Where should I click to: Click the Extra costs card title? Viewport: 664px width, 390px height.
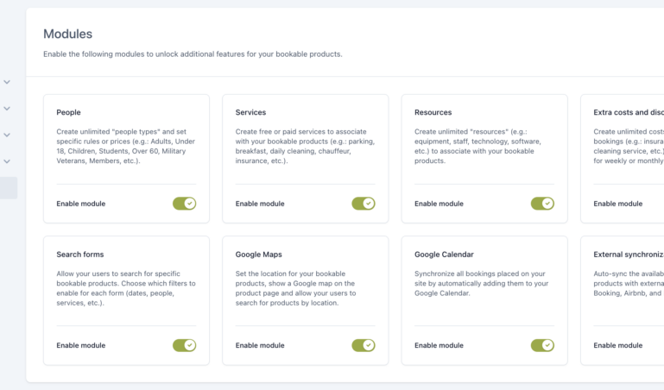pos(628,112)
